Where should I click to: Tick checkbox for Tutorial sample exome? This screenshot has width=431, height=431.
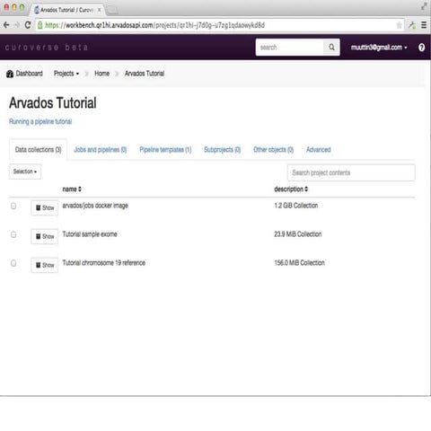pos(13,234)
